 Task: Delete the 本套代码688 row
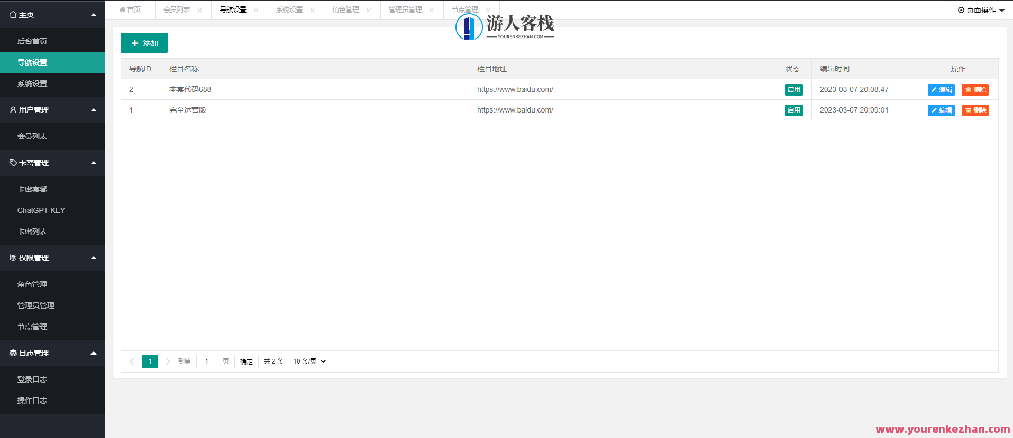[x=975, y=90]
